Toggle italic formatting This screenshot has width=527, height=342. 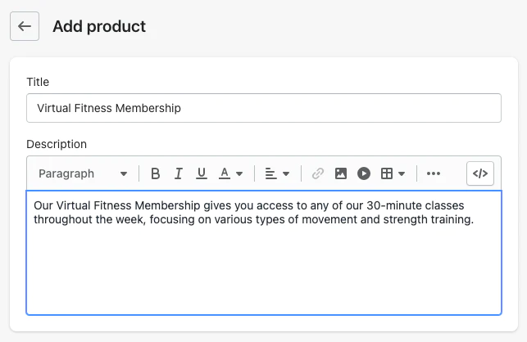point(178,173)
